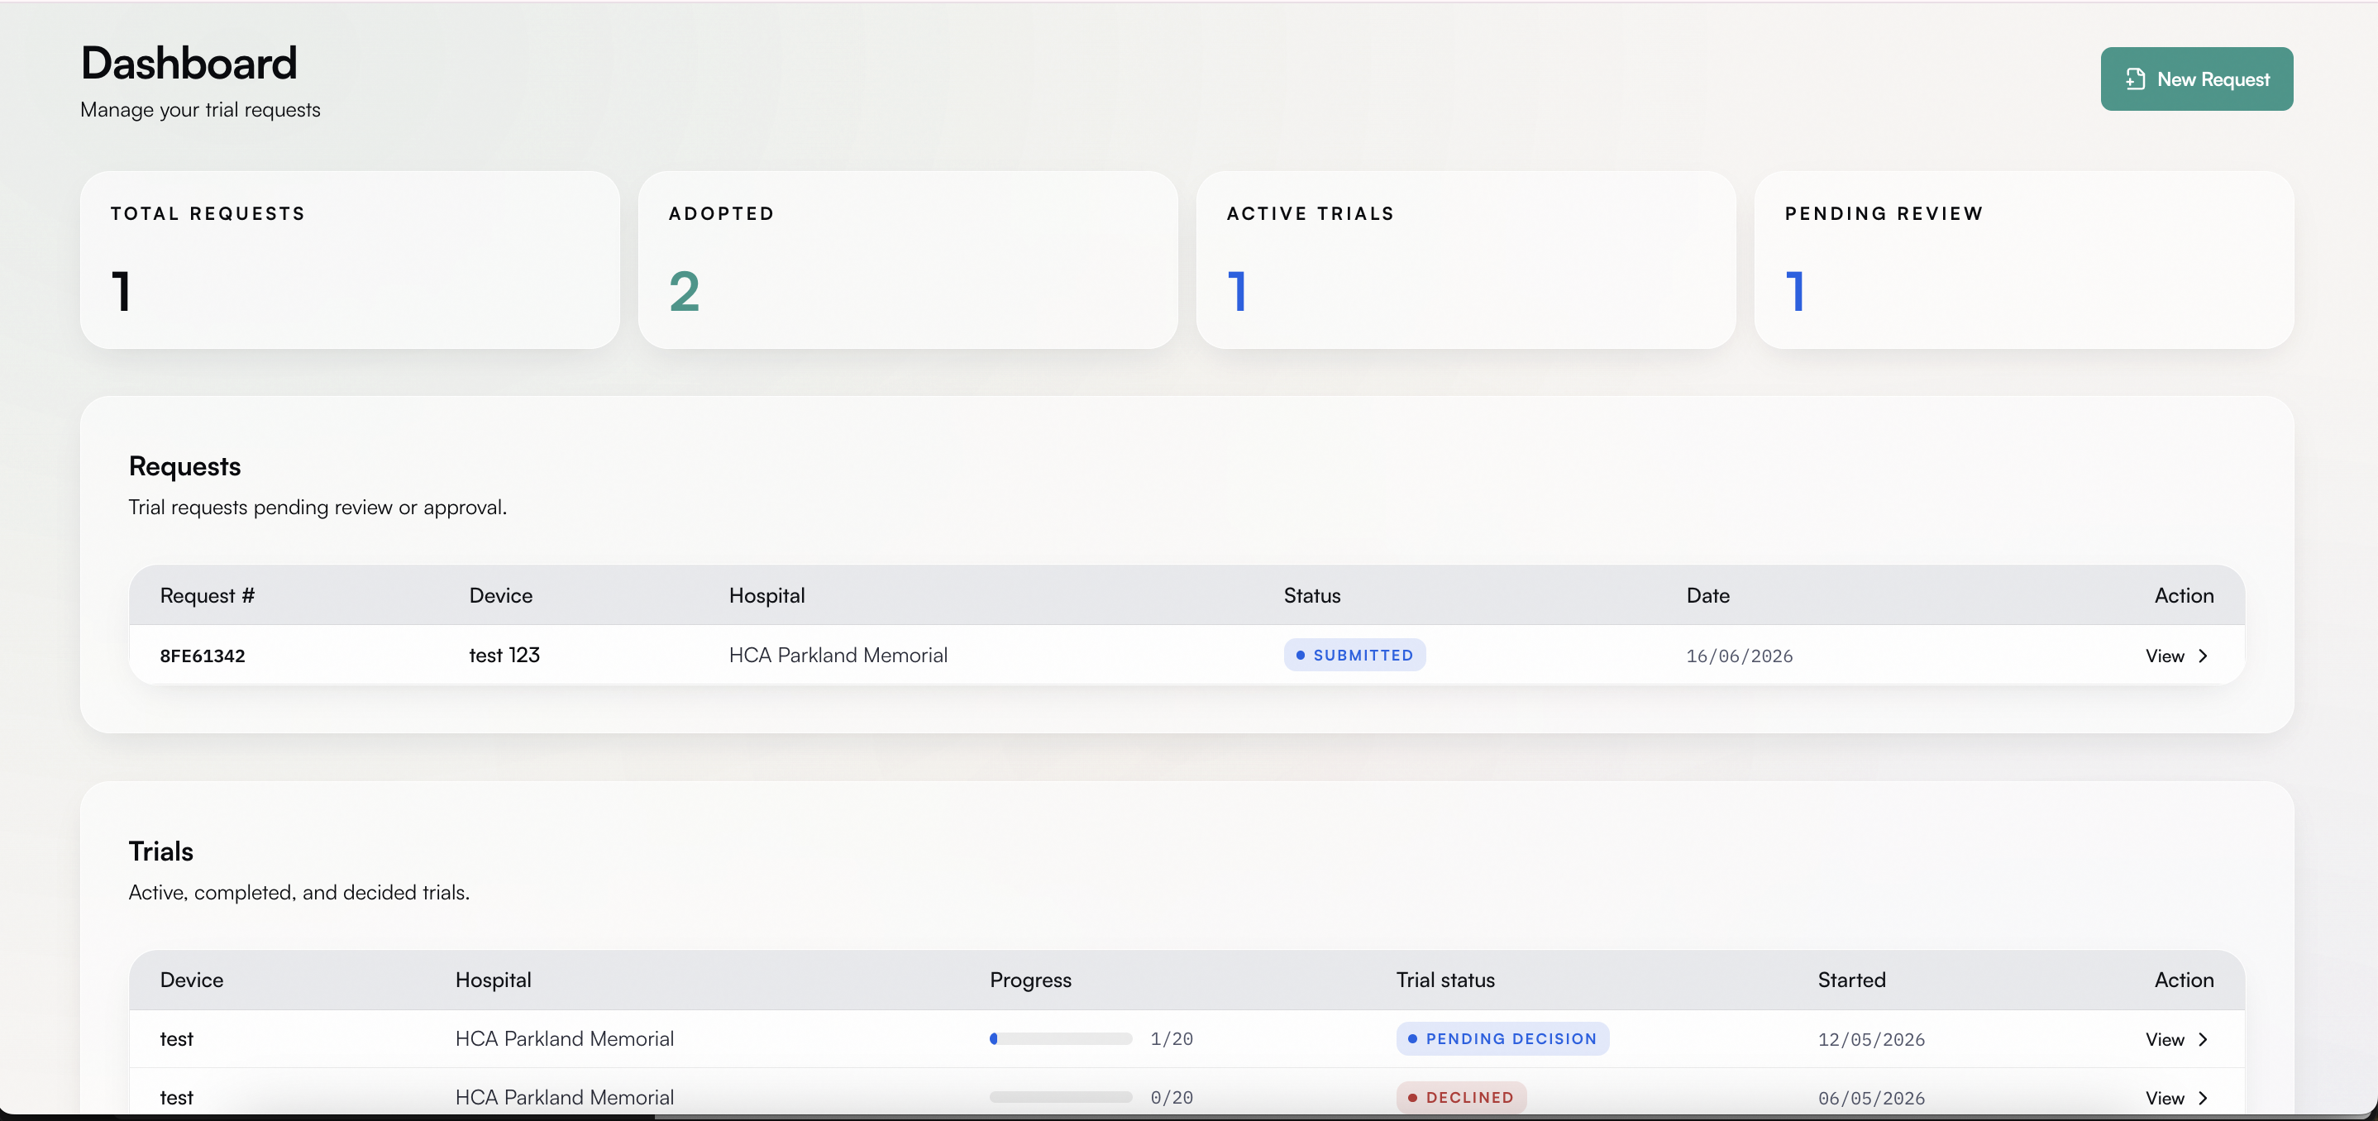Click the Started column header
Image resolution: width=2378 pixels, height=1121 pixels.
pos(1851,980)
